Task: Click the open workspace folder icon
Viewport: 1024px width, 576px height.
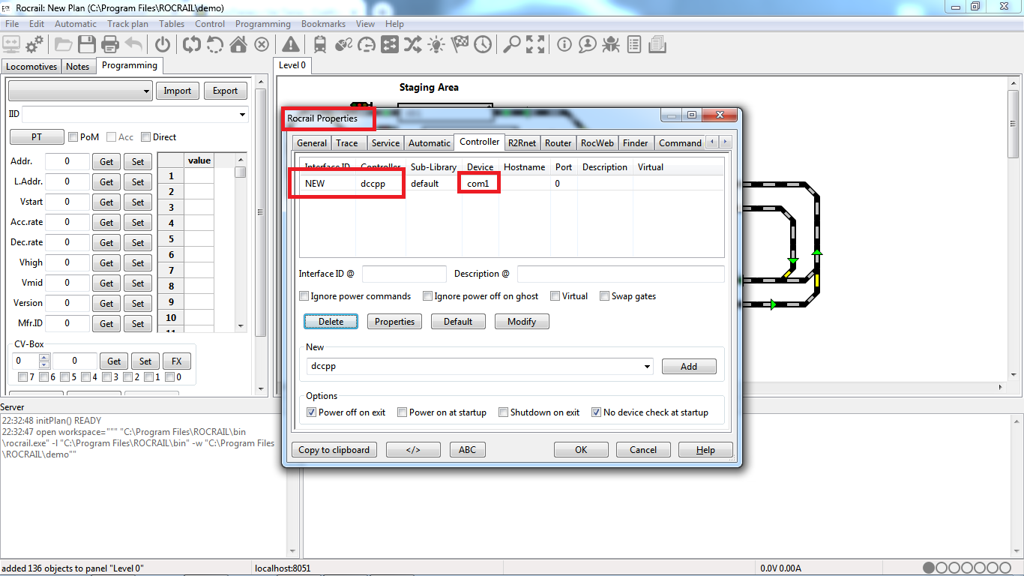Action: (63, 44)
